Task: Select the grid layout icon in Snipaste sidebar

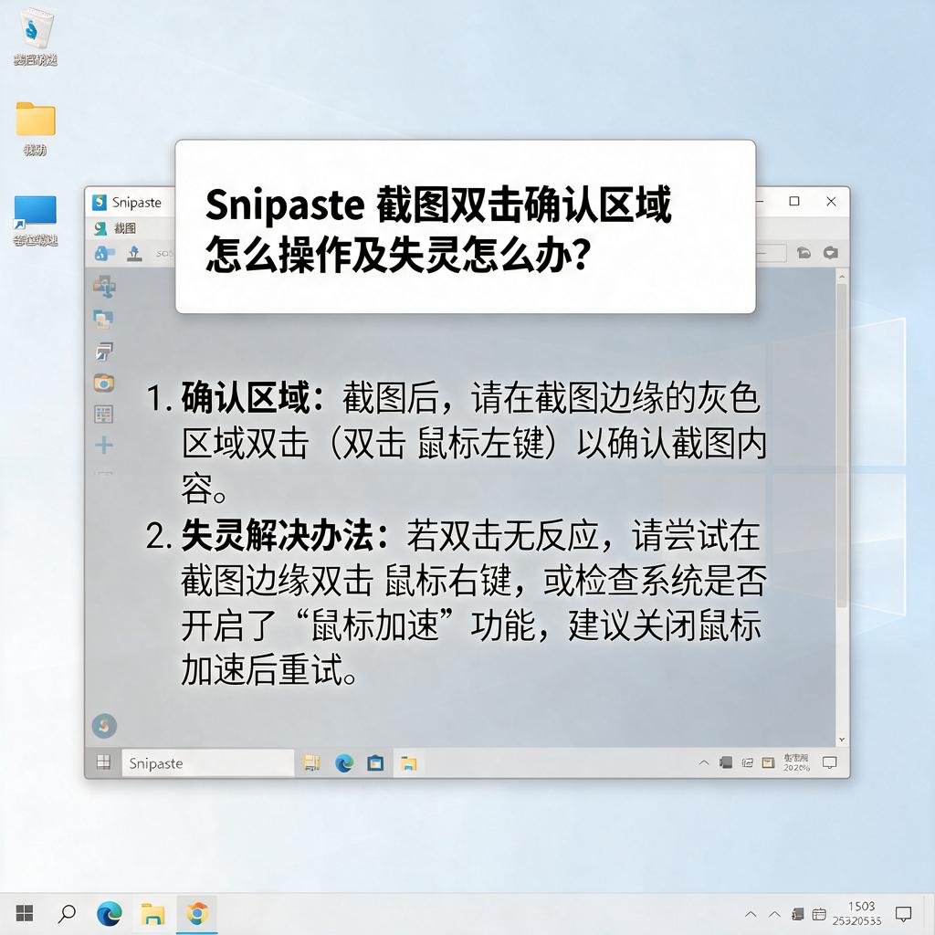Action: point(104,414)
